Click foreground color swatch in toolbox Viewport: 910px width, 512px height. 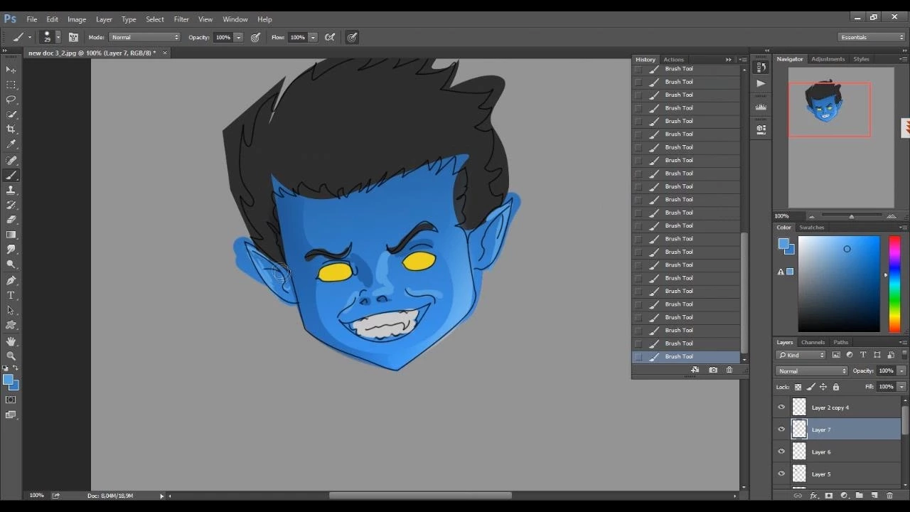(x=8, y=380)
